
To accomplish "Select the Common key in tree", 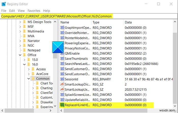I will tap(43, 79).
